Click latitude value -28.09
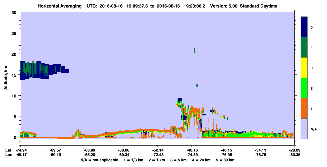Image resolution: width=327 pixels, height=167 pixels. [x=294, y=150]
